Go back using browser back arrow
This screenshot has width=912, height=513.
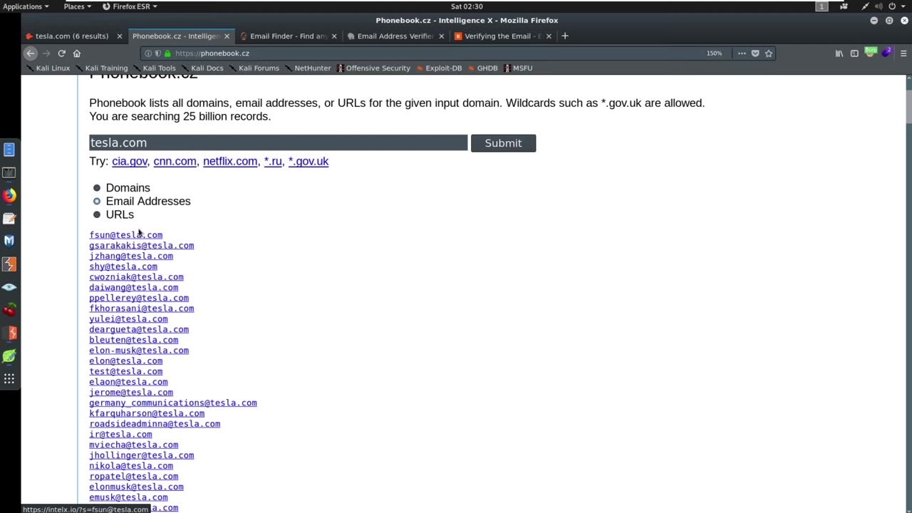click(30, 53)
